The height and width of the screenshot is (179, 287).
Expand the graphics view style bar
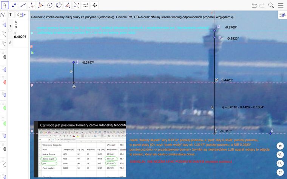[282, 15]
